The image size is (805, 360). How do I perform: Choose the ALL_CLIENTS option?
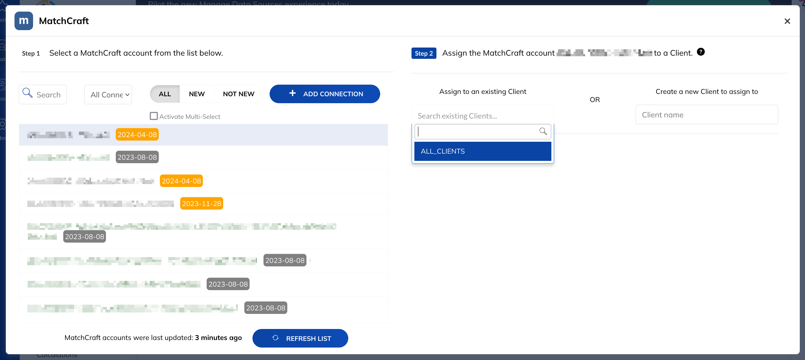(483, 151)
